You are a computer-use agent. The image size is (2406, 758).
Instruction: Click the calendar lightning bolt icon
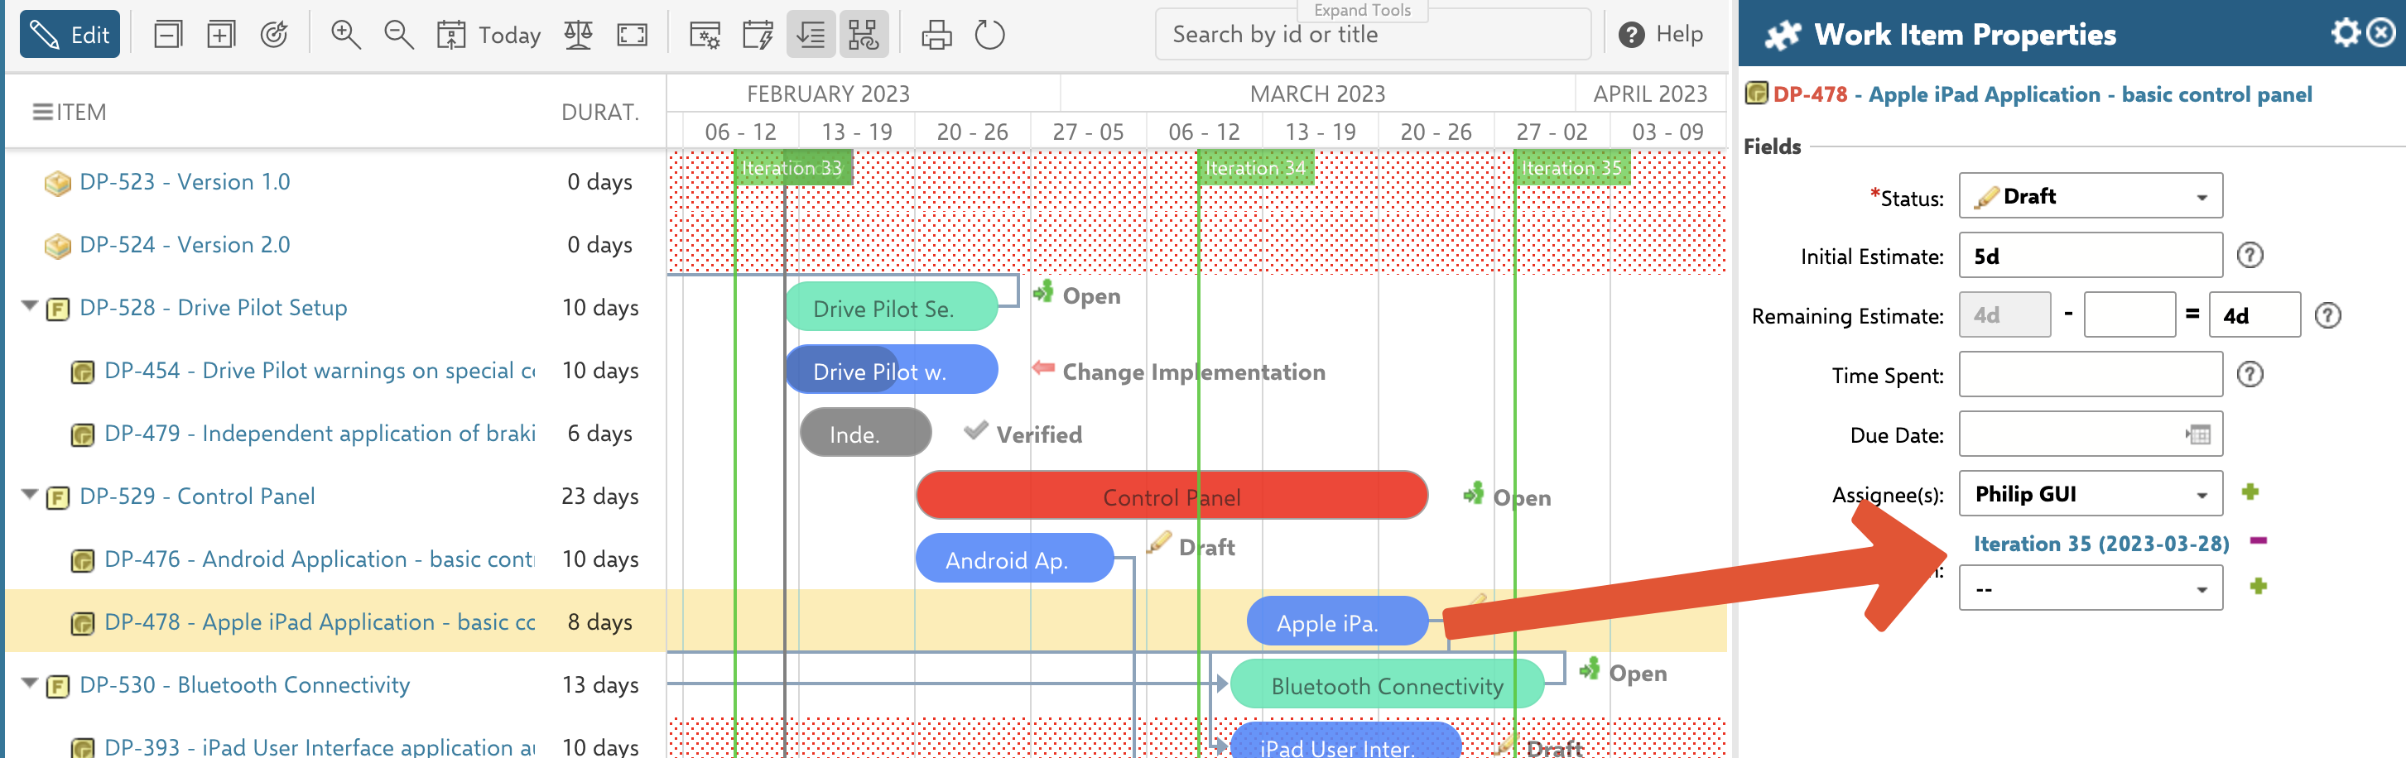(x=758, y=35)
